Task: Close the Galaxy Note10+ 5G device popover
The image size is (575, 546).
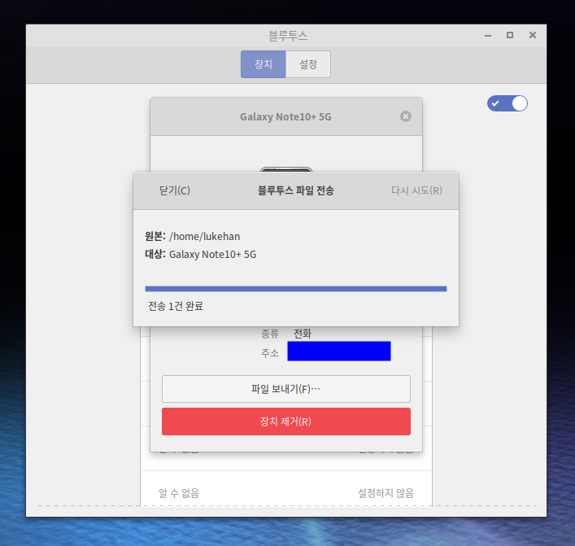Action: point(406,116)
